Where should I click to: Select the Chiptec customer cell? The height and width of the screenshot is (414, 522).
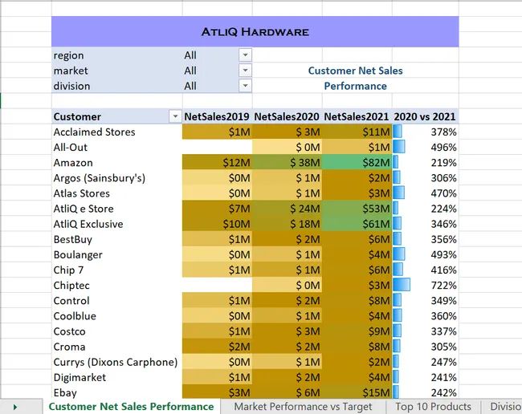coord(117,286)
